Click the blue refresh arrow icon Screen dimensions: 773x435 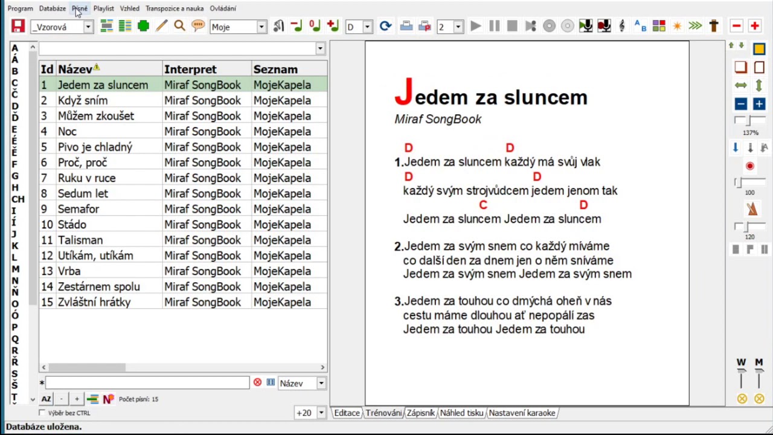click(385, 26)
